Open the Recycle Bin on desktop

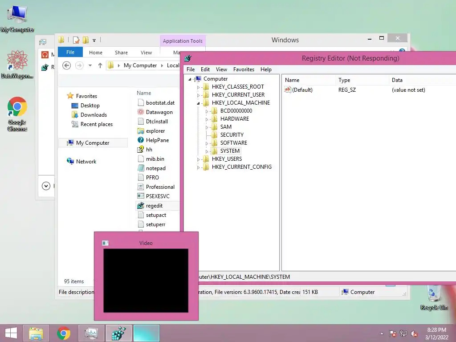pos(434,297)
